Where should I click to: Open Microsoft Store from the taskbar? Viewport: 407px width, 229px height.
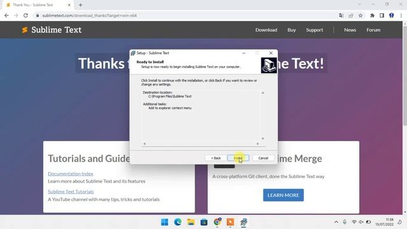(x=204, y=222)
